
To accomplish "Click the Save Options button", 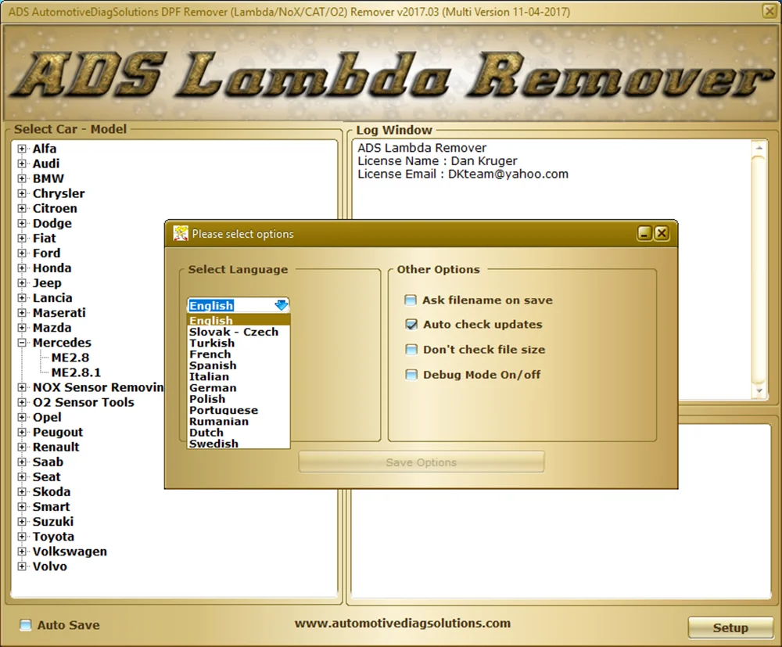I will (x=421, y=462).
